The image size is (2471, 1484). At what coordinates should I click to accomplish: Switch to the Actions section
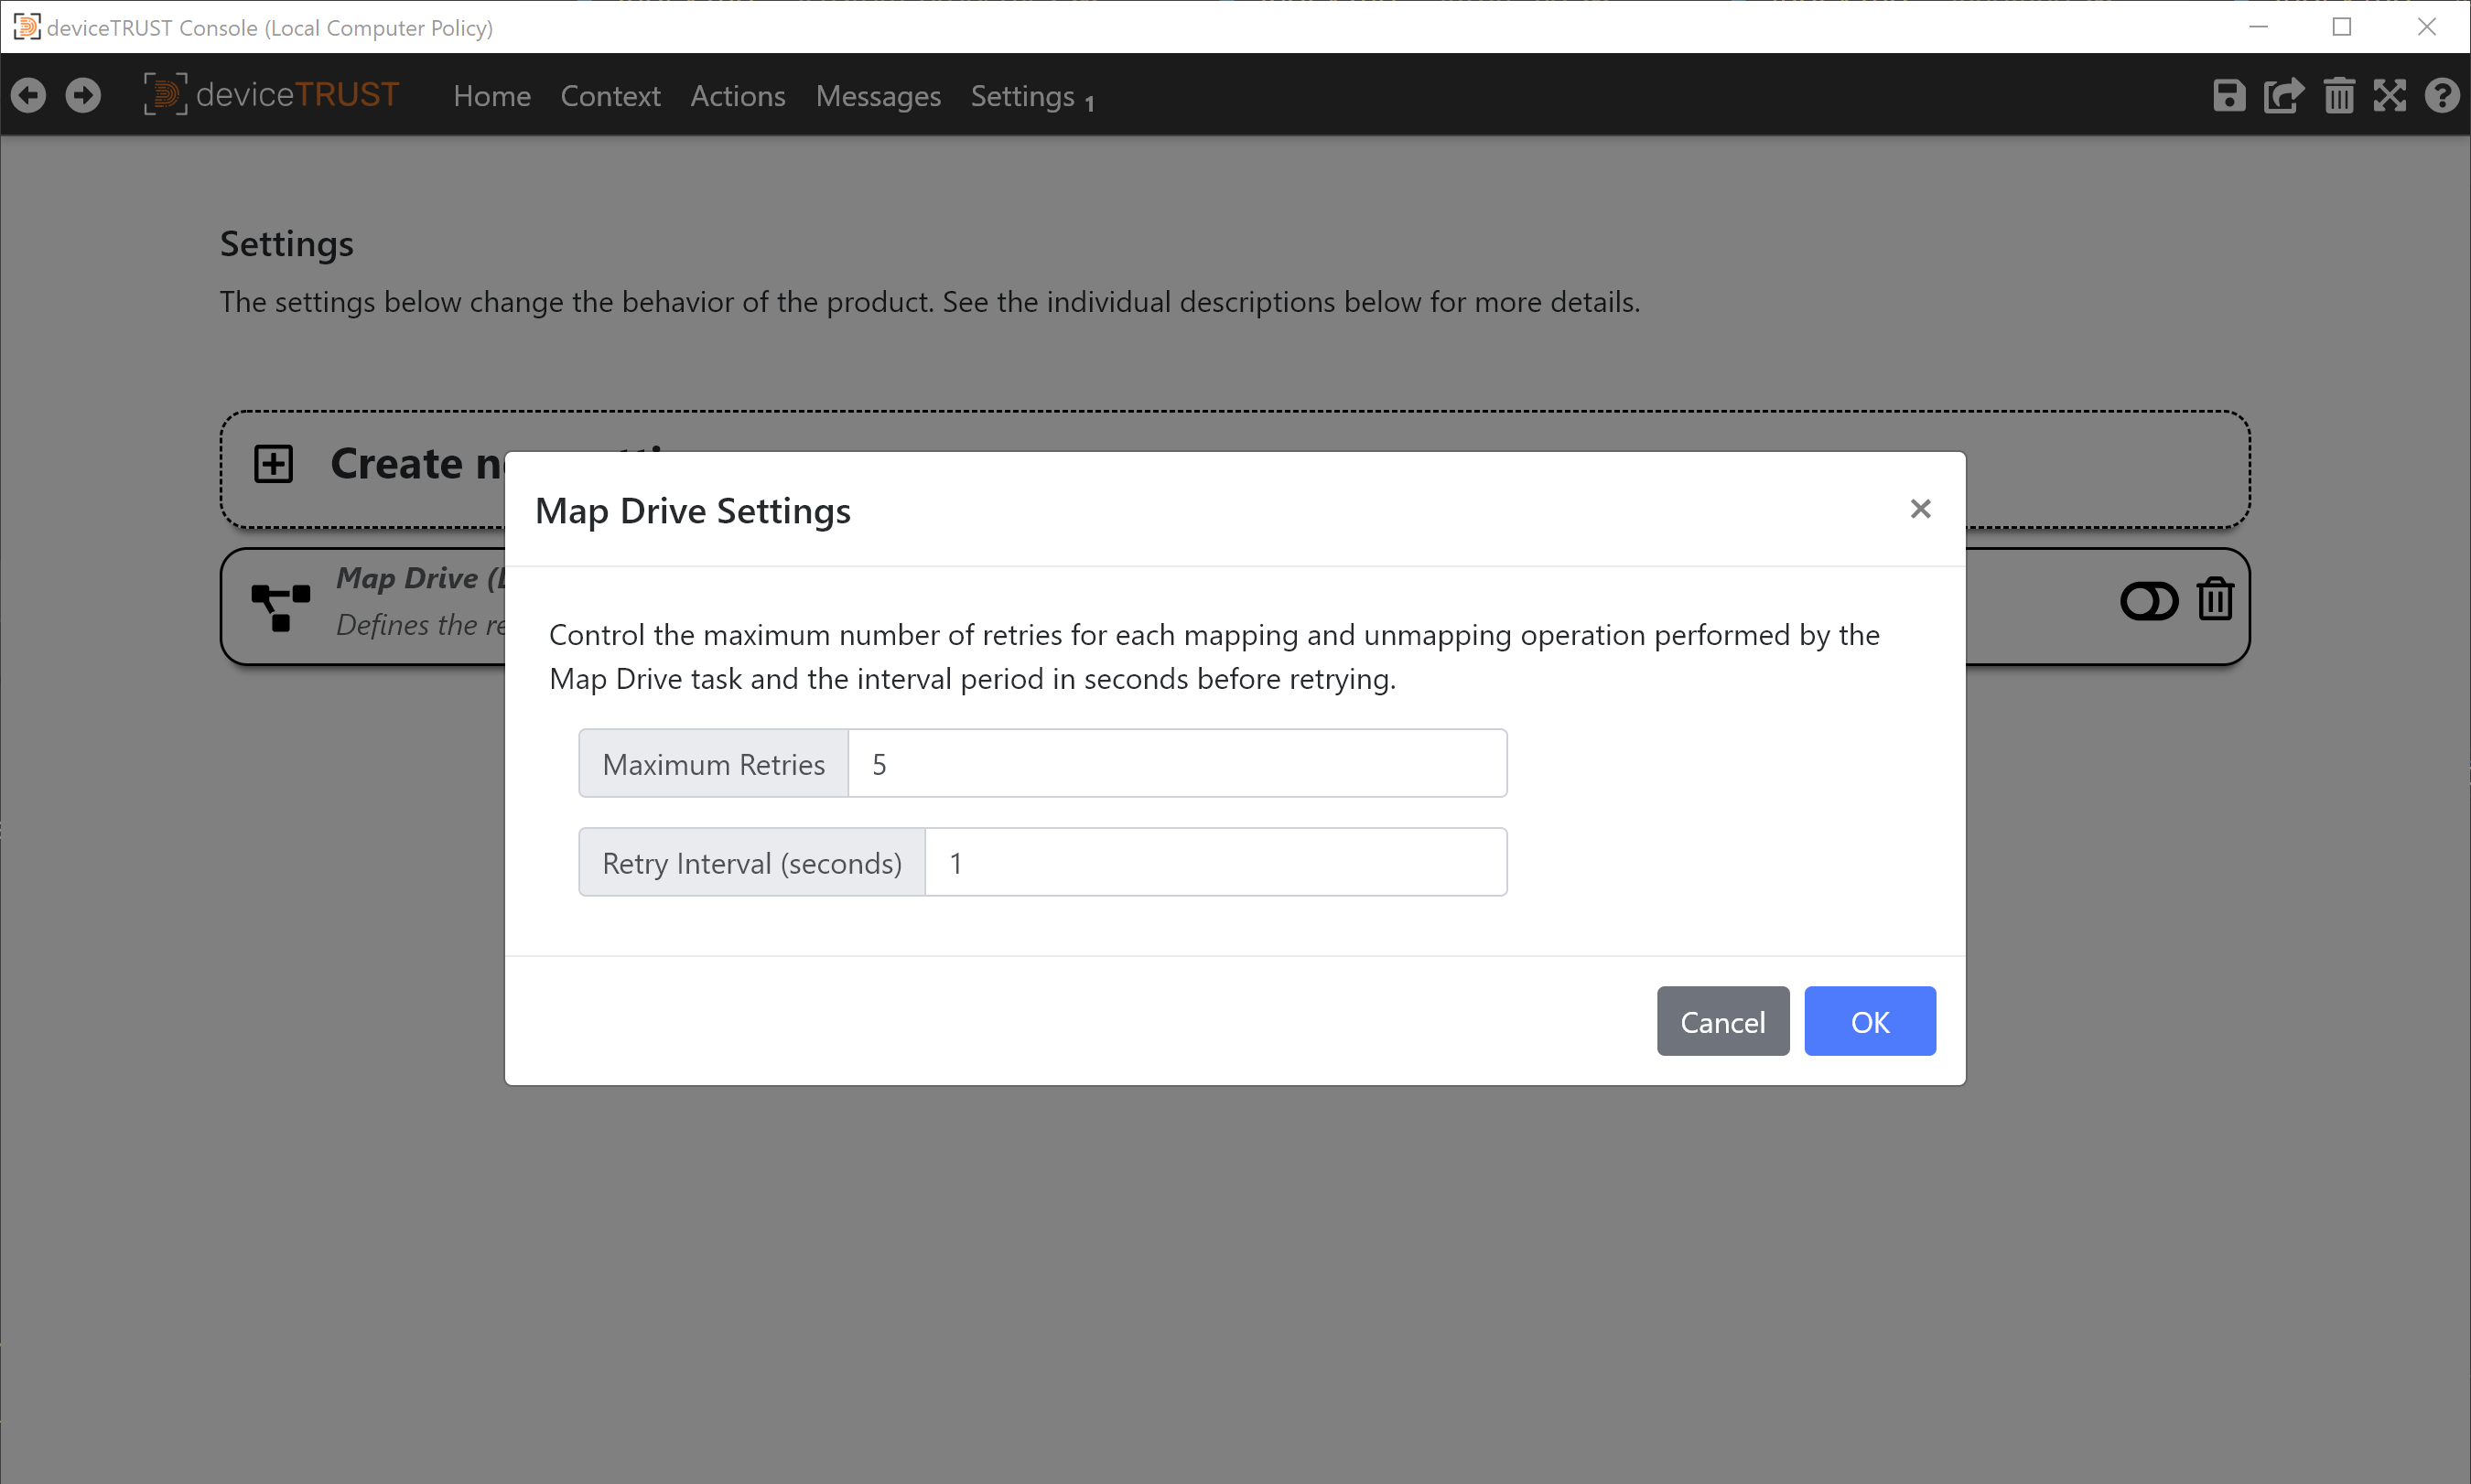(737, 96)
